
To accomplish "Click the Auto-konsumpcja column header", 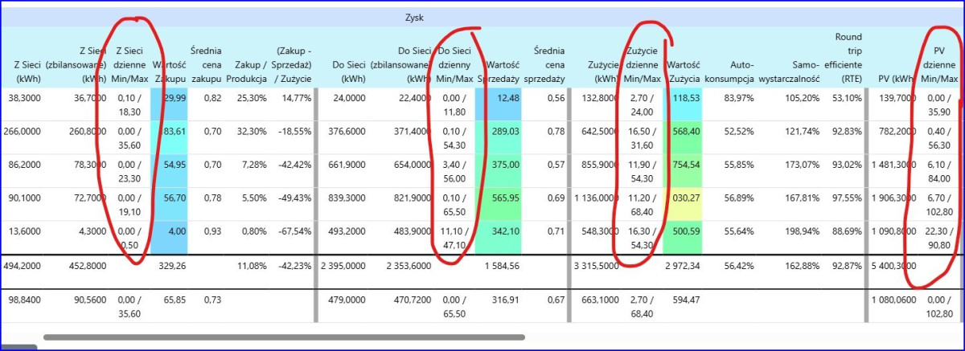I will (x=730, y=71).
